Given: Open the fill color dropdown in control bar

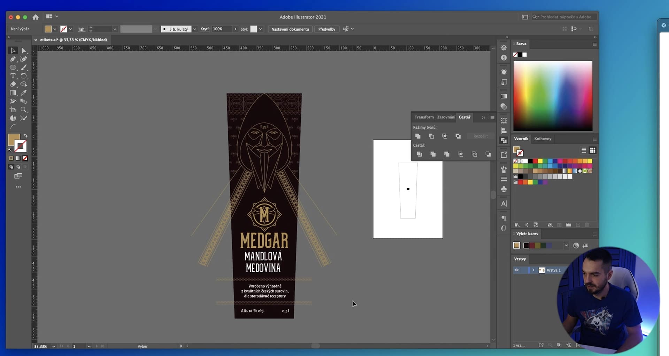Looking at the screenshot, I should [x=55, y=29].
